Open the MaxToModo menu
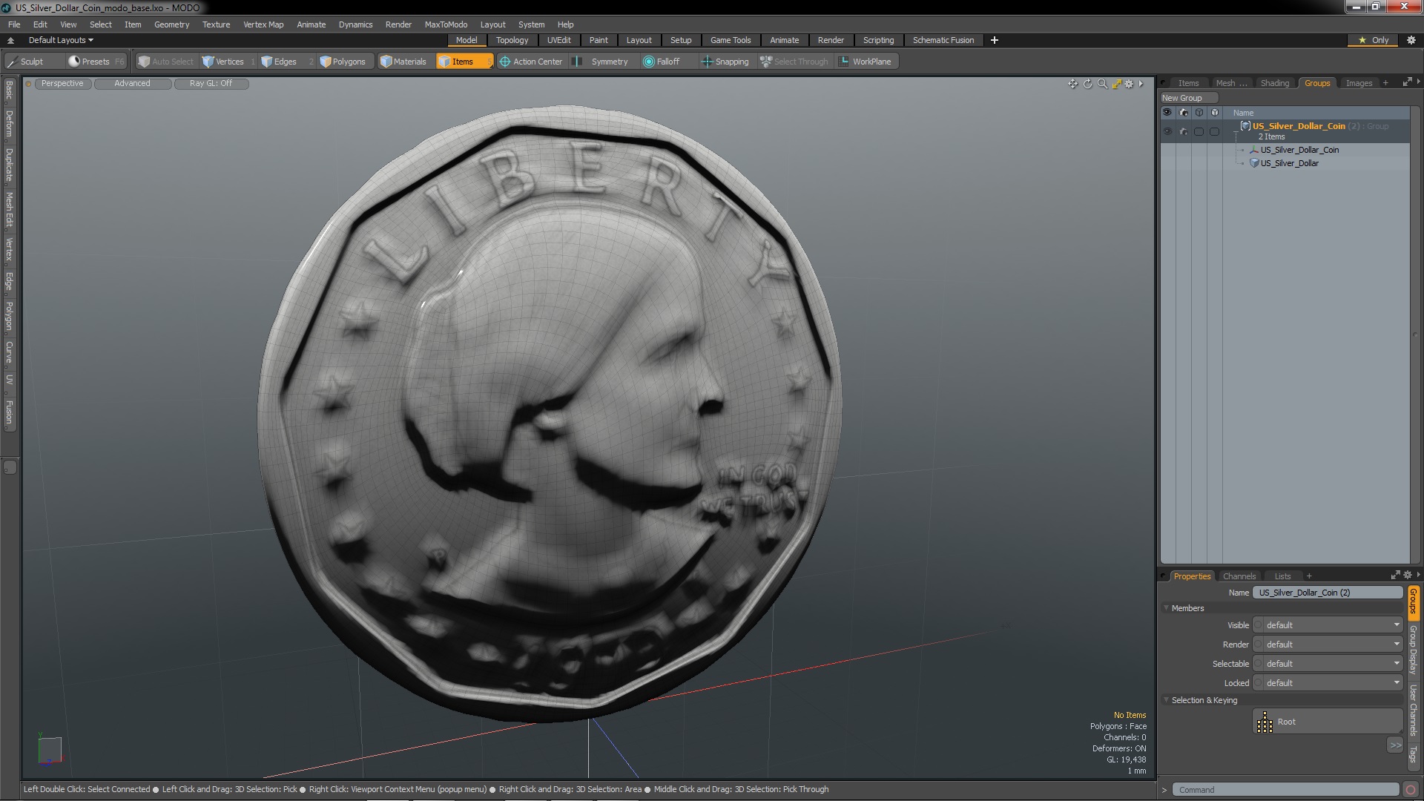Screen dimensions: 1424x801 pos(446,24)
